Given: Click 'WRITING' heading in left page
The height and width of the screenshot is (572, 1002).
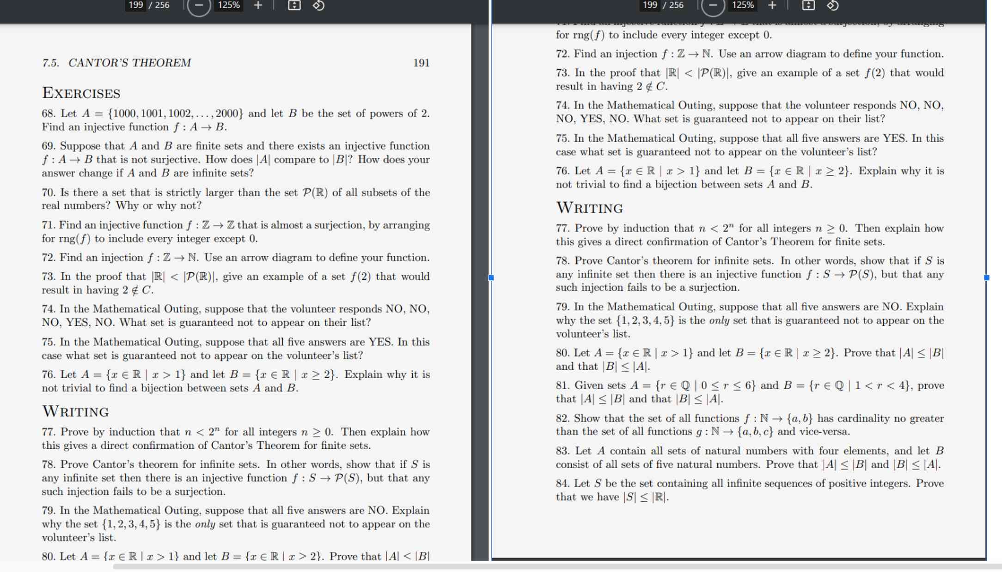Looking at the screenshot, I should (76, 411).
